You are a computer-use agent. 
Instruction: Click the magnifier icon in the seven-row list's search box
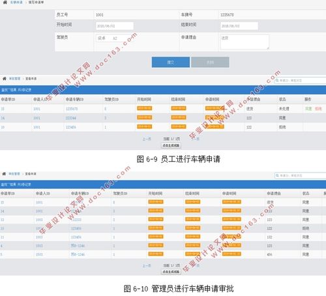click(277, 175)
